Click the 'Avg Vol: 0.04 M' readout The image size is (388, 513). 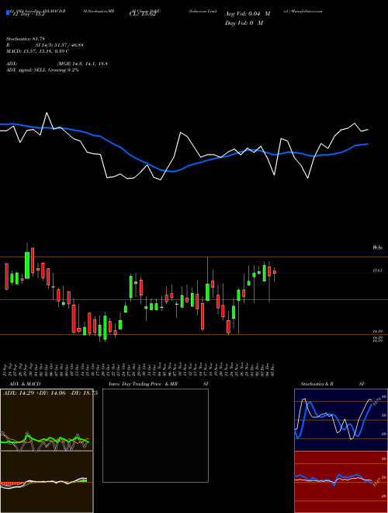tap(248, 14)
